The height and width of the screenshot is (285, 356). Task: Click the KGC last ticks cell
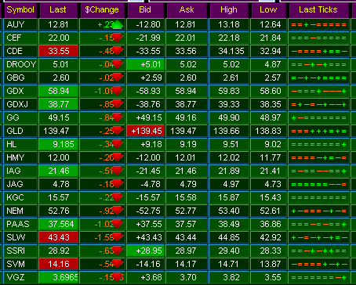click(x=318, y=197)
